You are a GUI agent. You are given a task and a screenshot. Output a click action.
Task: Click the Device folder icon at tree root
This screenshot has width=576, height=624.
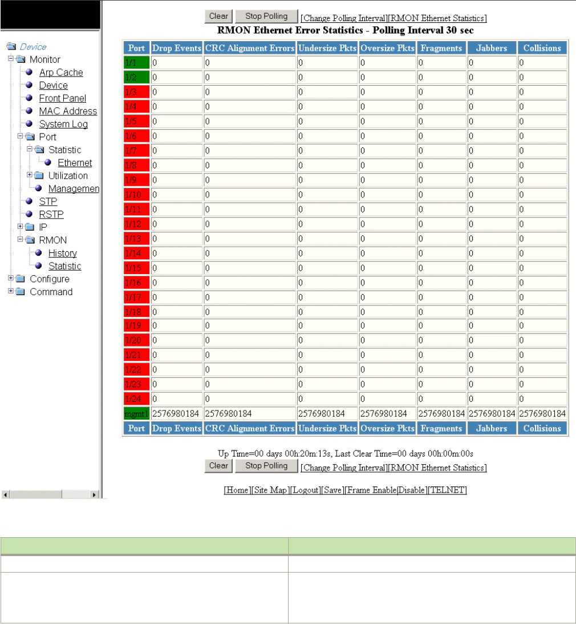pyautogui.click(x=11, y=47)
